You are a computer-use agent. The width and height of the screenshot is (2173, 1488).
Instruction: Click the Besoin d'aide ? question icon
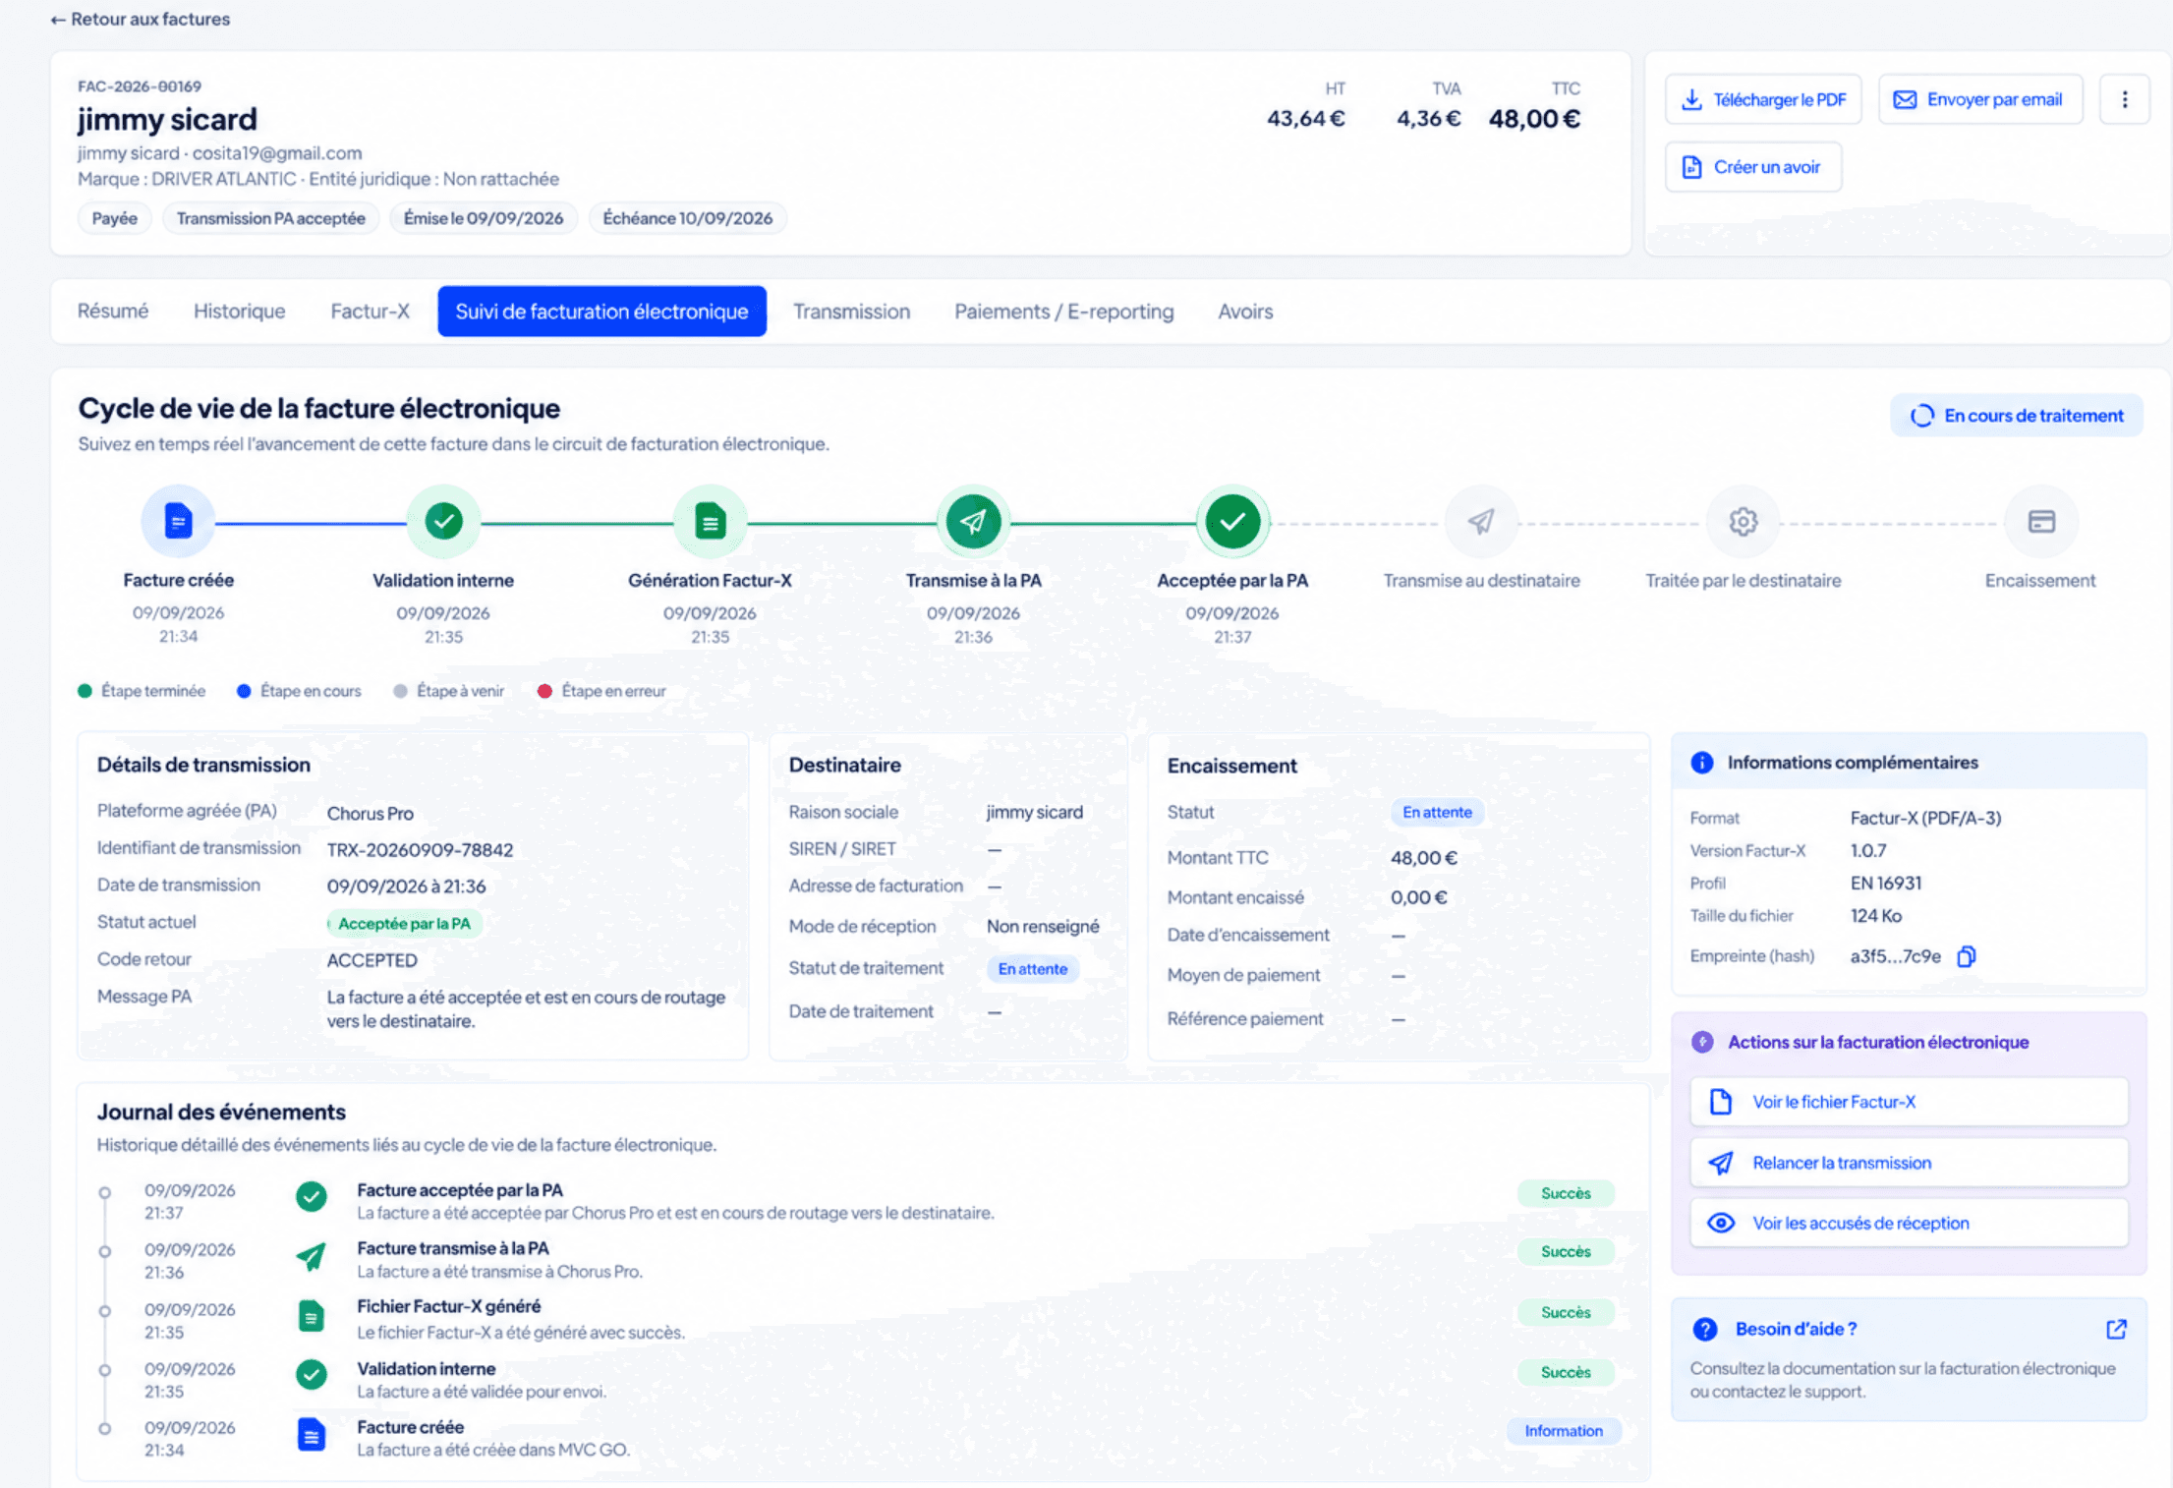(x=1704, y=1329)
